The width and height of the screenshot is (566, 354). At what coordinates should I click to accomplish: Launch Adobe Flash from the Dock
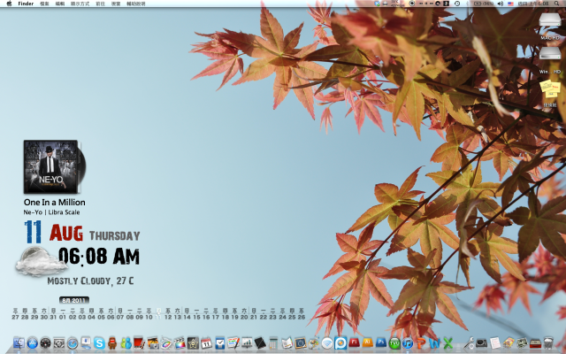coord(354,343)
